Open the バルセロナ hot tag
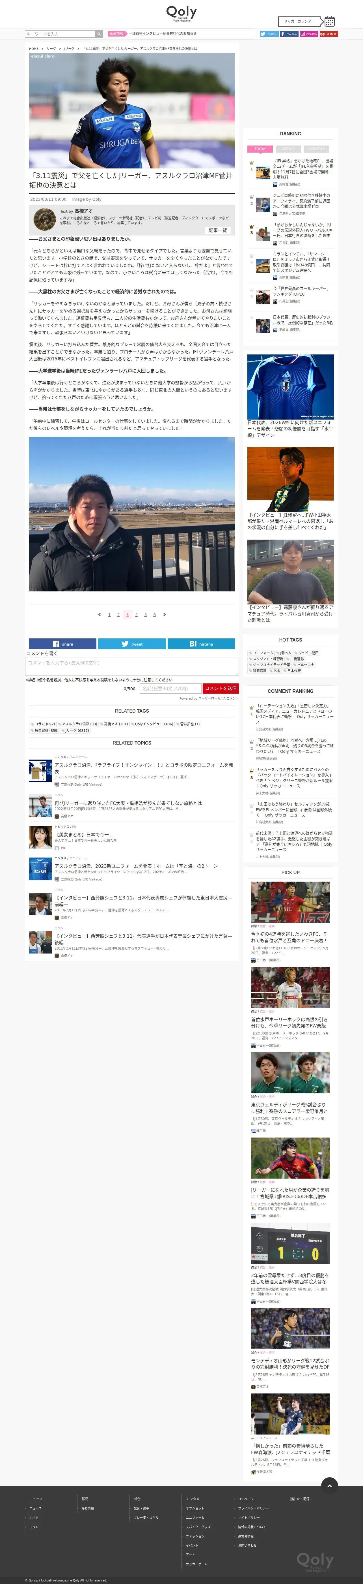 303,665
